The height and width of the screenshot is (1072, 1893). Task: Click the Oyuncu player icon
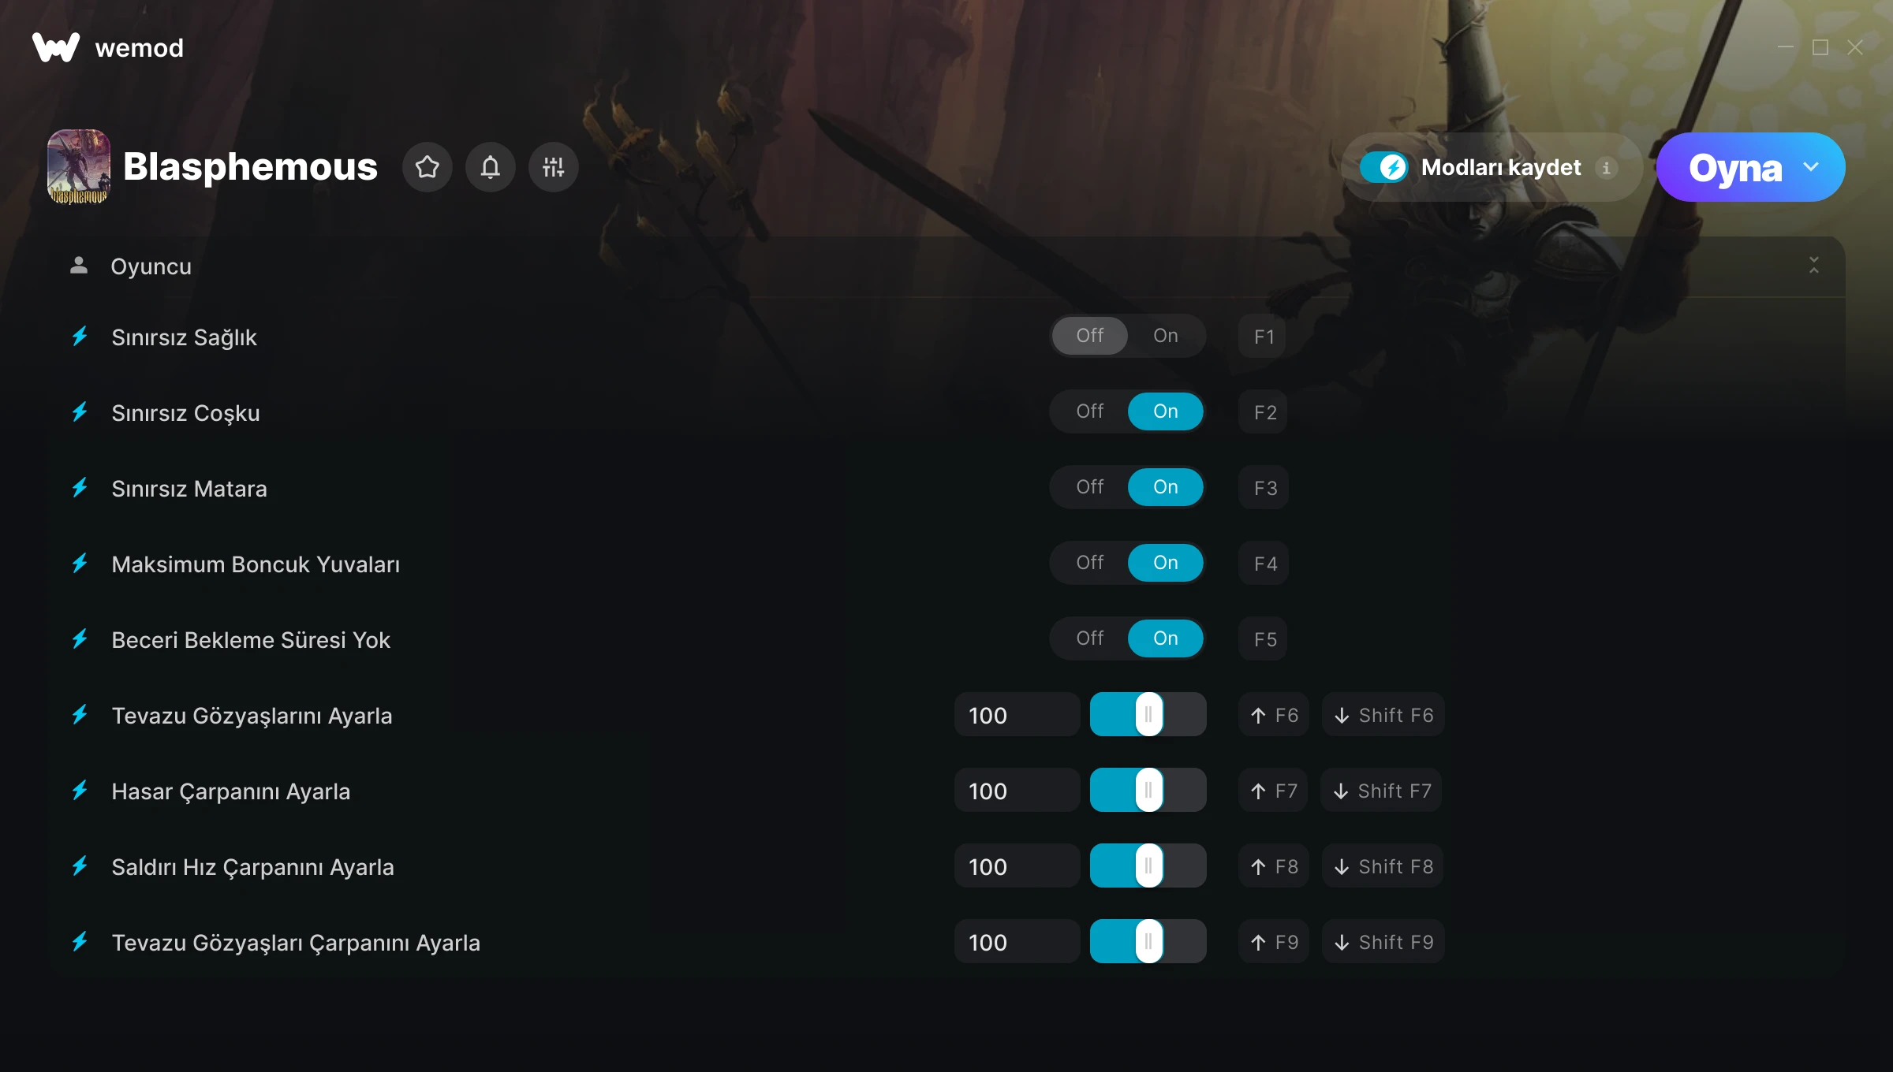[79, 266]
